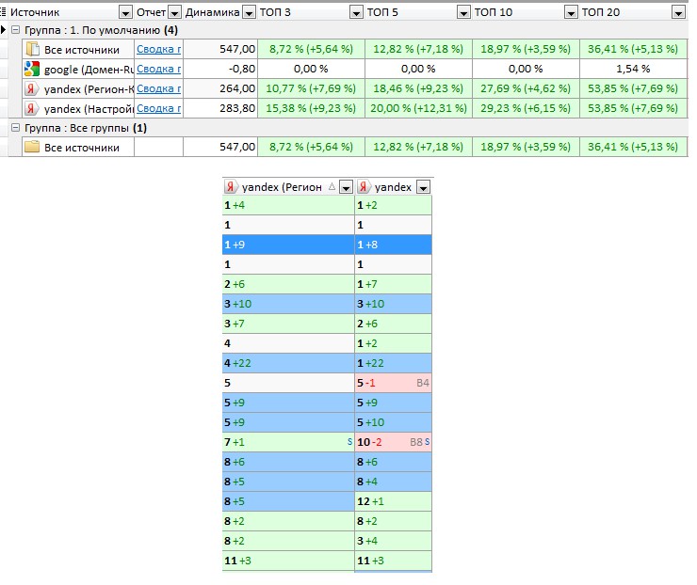Screen dimensions: 697x585
Task: Open the ТОП 10 column filter dropdown
Action: [571, 13]
